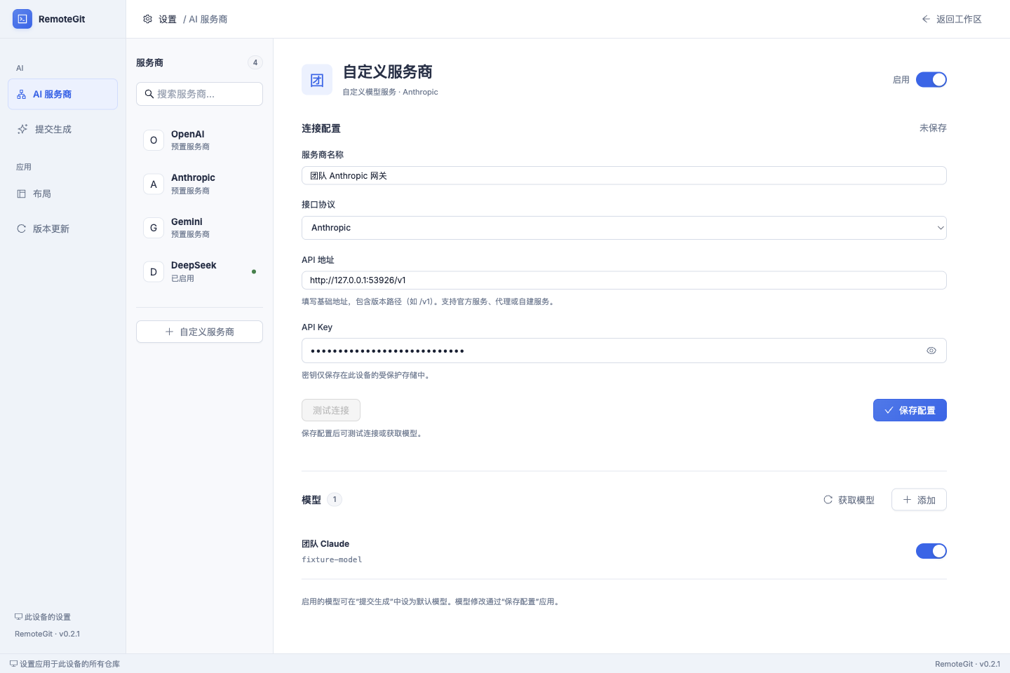Click the 布局 layout icon
1010x673 pixels.
[x=22, y=193]
